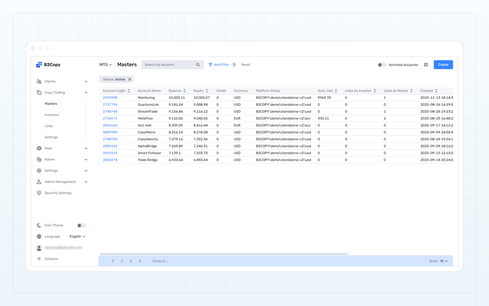Open account 2953598 link
The height and width of the screenshot is (306, 489).
click(x=110, y=97)
